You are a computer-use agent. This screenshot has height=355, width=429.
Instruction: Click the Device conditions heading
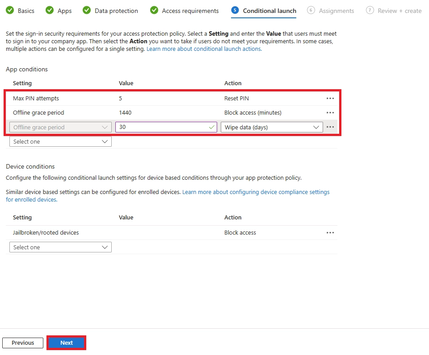[30, 167]
